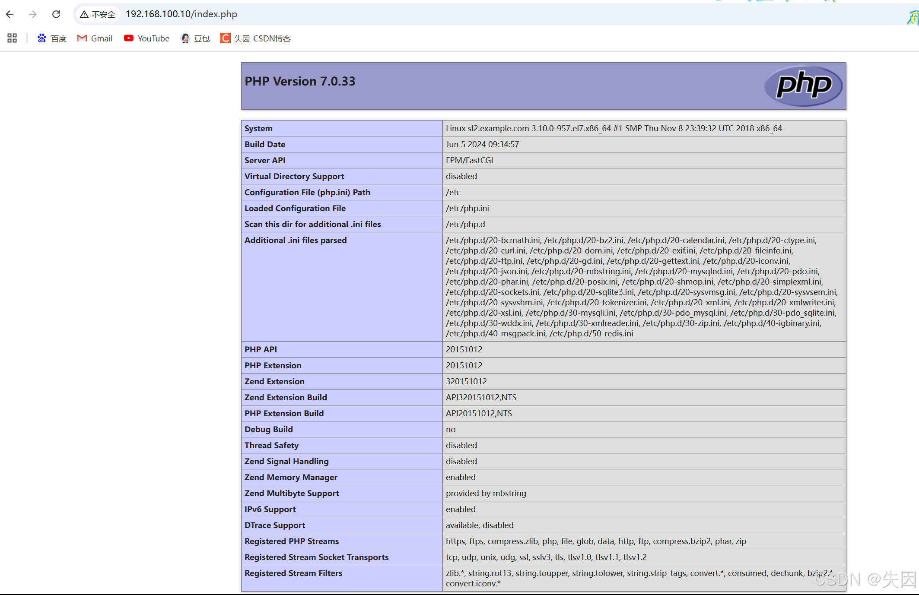This screenshot has width=919, height=595.
Task: Open the 失因-CSDN博客 bookmark
Action: click(x=256, y=38)
